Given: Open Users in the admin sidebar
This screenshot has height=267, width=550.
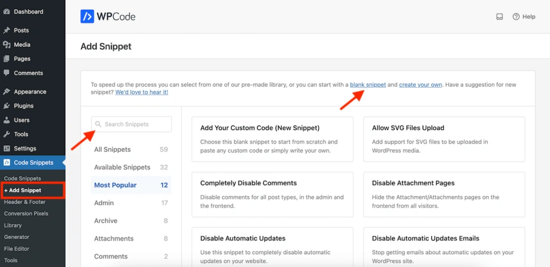Looking at the screenshot, I should point(21,120).
